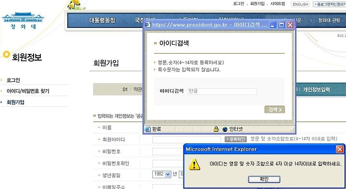The height and width of the screenshot is (189, 346).
Task: Switch to the ENGLISH site
Action: (300, 4)
